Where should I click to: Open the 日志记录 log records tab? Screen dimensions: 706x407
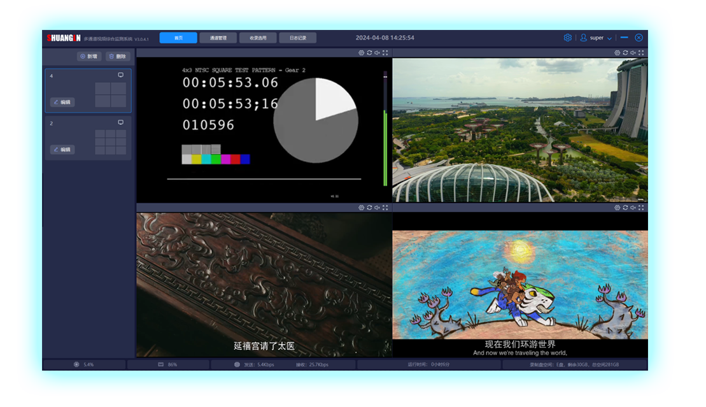click(x=297, y=38)
